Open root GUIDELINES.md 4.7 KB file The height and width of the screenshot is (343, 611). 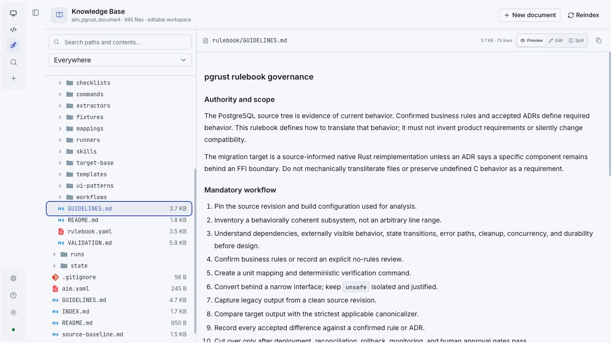click(119, 300)
